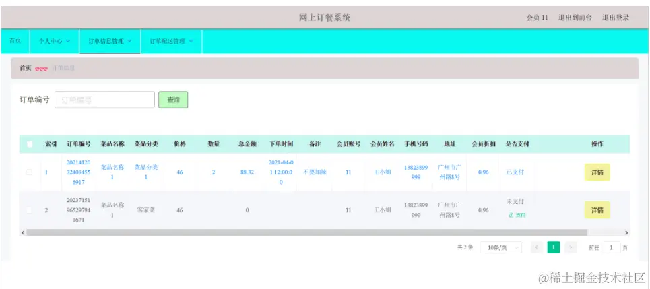
Task: Click the 菜品分类 column header
Action: pyautogui.click(x=146, y=144)
